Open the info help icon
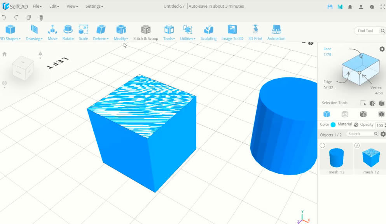 (372, 7)
